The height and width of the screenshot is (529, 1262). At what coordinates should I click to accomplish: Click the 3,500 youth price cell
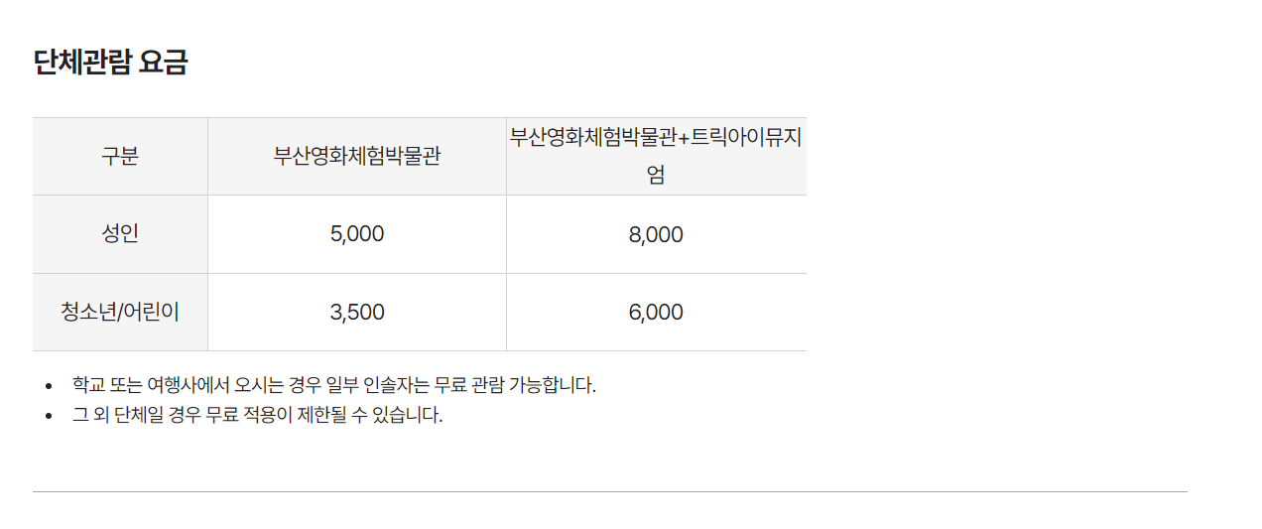pyautogui.click(x=357, y=313)
